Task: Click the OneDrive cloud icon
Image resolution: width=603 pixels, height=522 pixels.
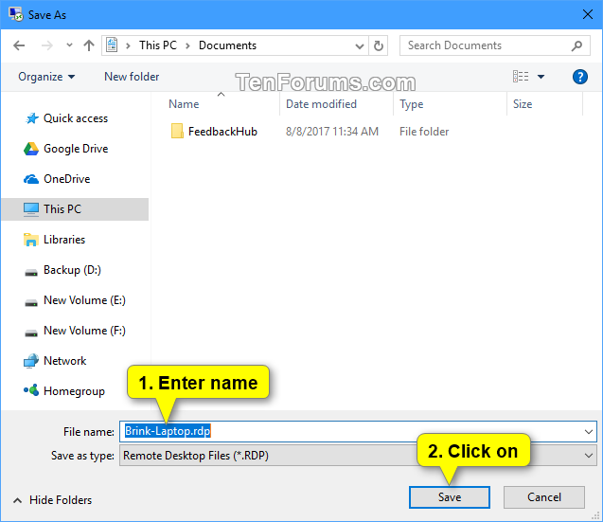Action: (30, 179)
